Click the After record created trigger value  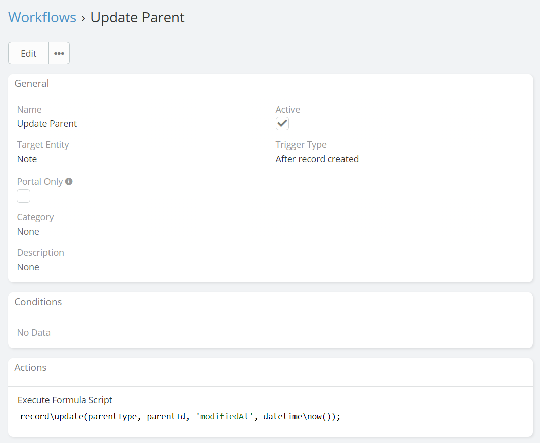pyautogui.click(x=317, y=159)
